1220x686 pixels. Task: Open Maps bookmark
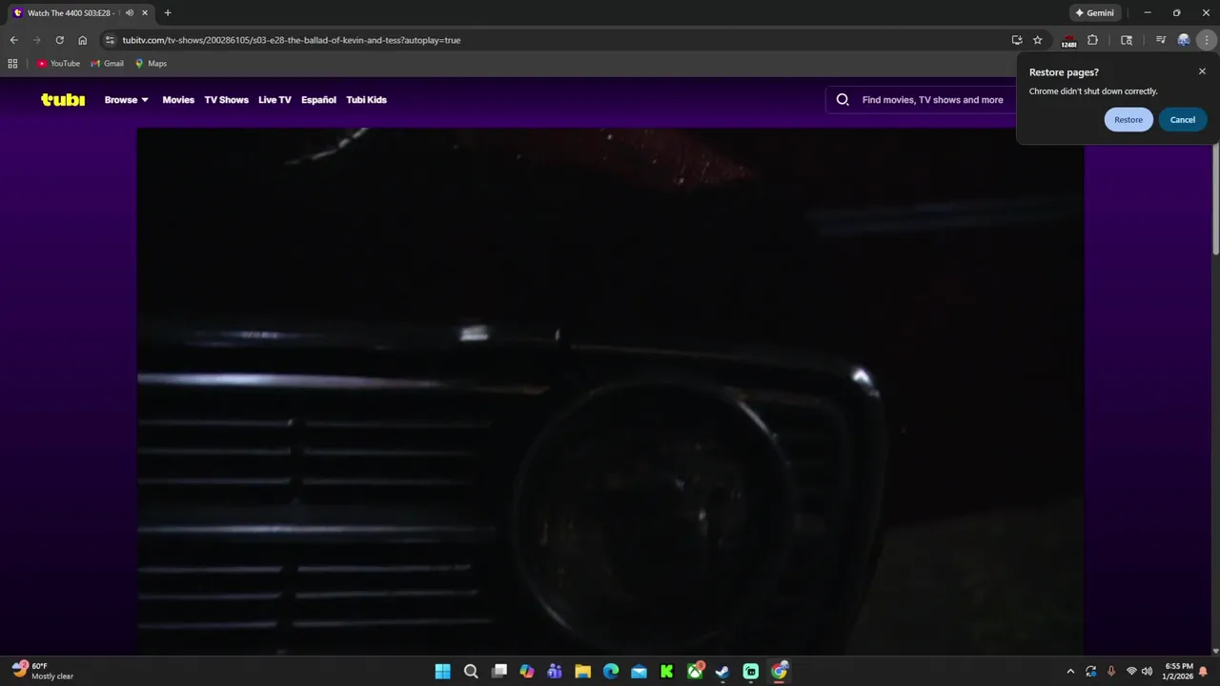click(x=151, y=64)
